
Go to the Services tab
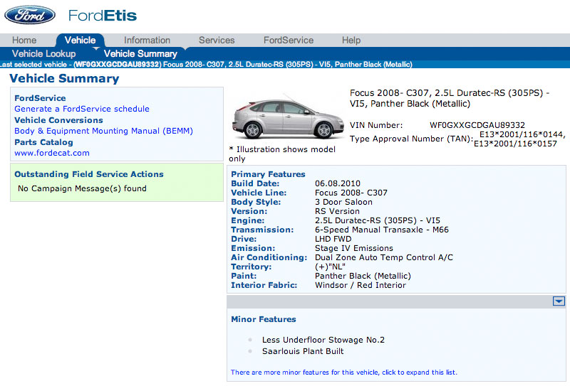217,40
